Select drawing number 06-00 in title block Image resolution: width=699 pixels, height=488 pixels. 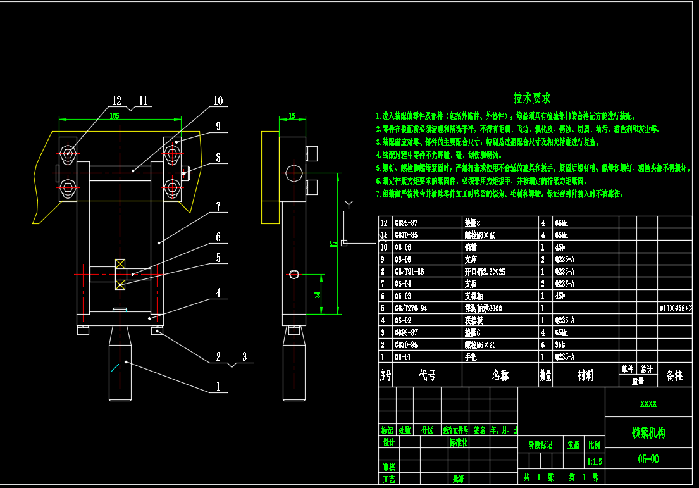coord(648,459)
